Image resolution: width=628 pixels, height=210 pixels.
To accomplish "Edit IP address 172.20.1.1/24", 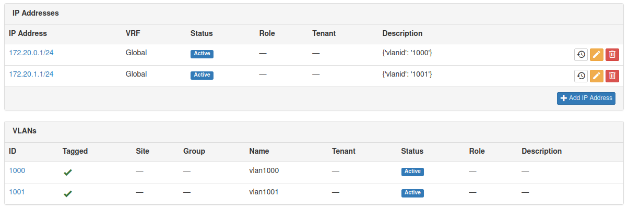I will (597, 76).
